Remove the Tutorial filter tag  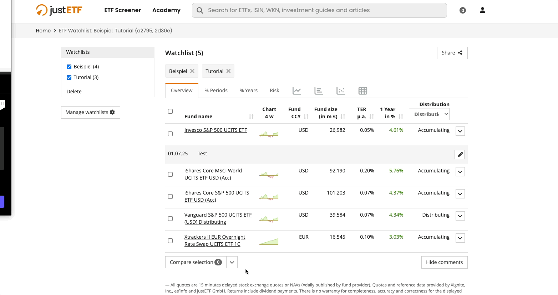pos(229,71)
